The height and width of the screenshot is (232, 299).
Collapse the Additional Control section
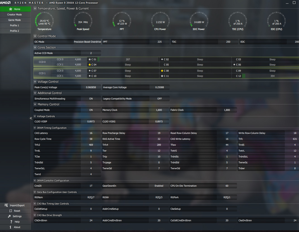pos(35,93)
